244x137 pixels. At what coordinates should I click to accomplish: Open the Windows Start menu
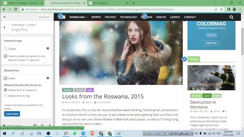click(4, 134)
